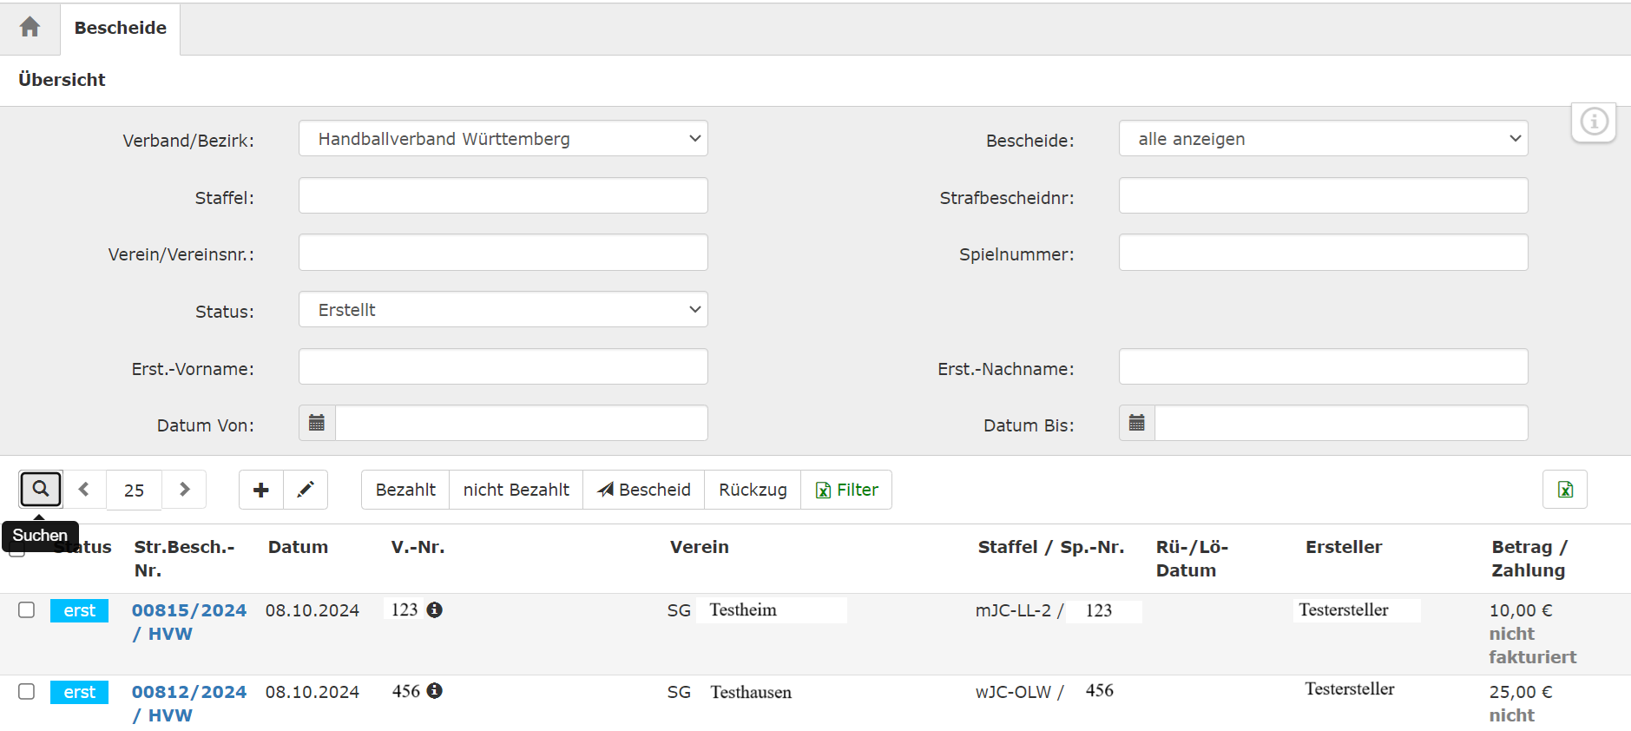Open calendar picker for Datum Von
Viewport: 1631px width, 731px height.
pyautogui.click(x=317, y=423)
